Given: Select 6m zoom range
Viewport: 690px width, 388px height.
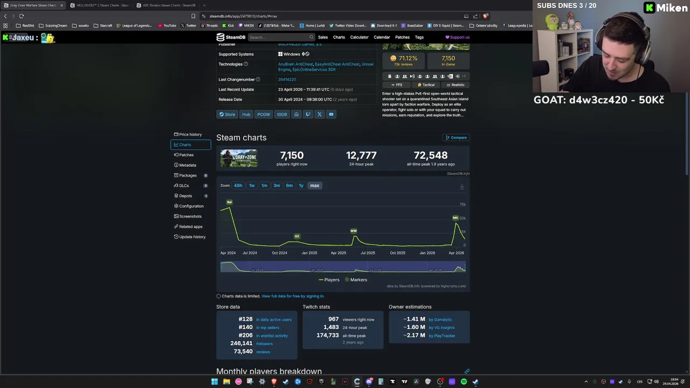Looking at the screenshot, I should click(289, 185).
